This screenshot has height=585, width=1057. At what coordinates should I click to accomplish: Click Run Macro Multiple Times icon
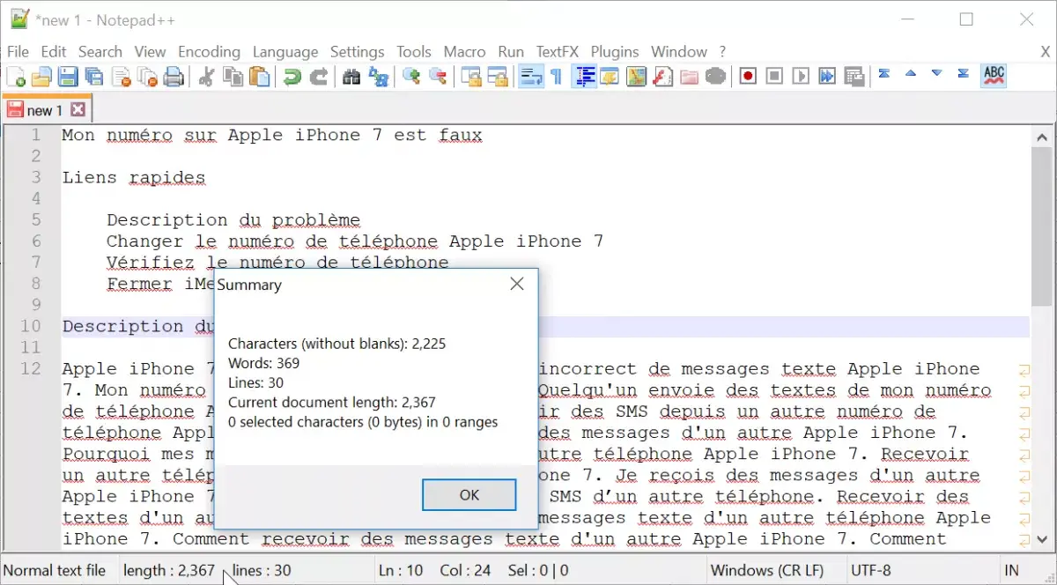[827, 77]
